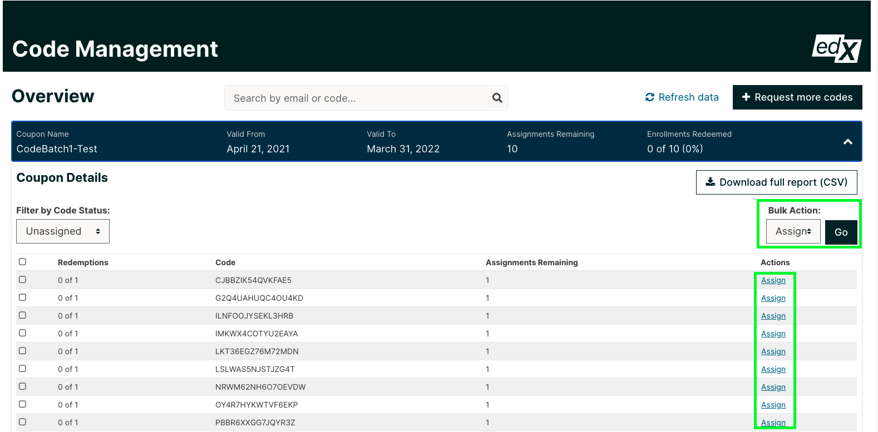Tick checkbox for code NRWM62NH6O7OEVDW
Image resolution: width=878 pixels, height=432 pixels.
[23, 386]
